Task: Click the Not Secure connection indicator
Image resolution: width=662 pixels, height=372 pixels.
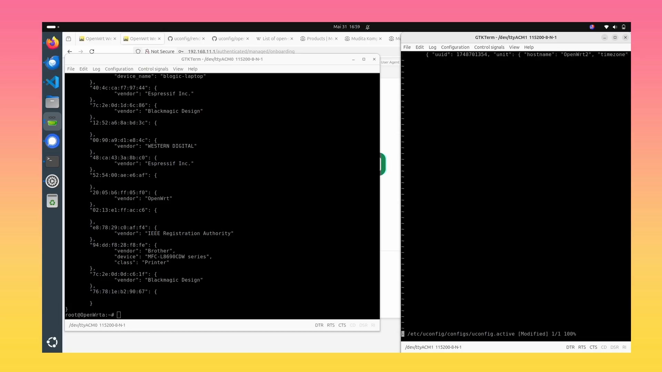Action: click(x=160, y=51)
